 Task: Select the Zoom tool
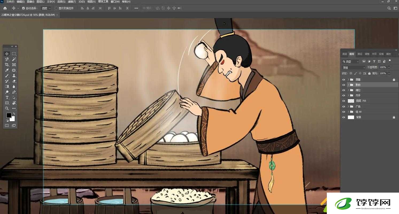(x=7, y=108)
